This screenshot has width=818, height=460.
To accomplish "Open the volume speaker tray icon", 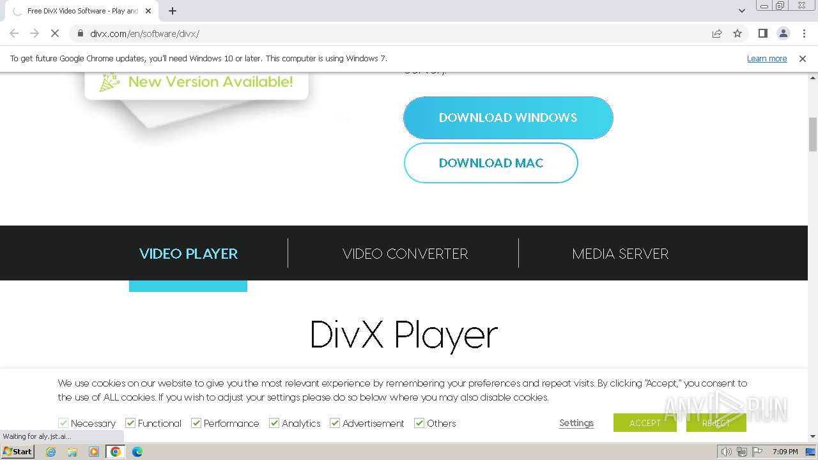I will click(x=727, y=452).
